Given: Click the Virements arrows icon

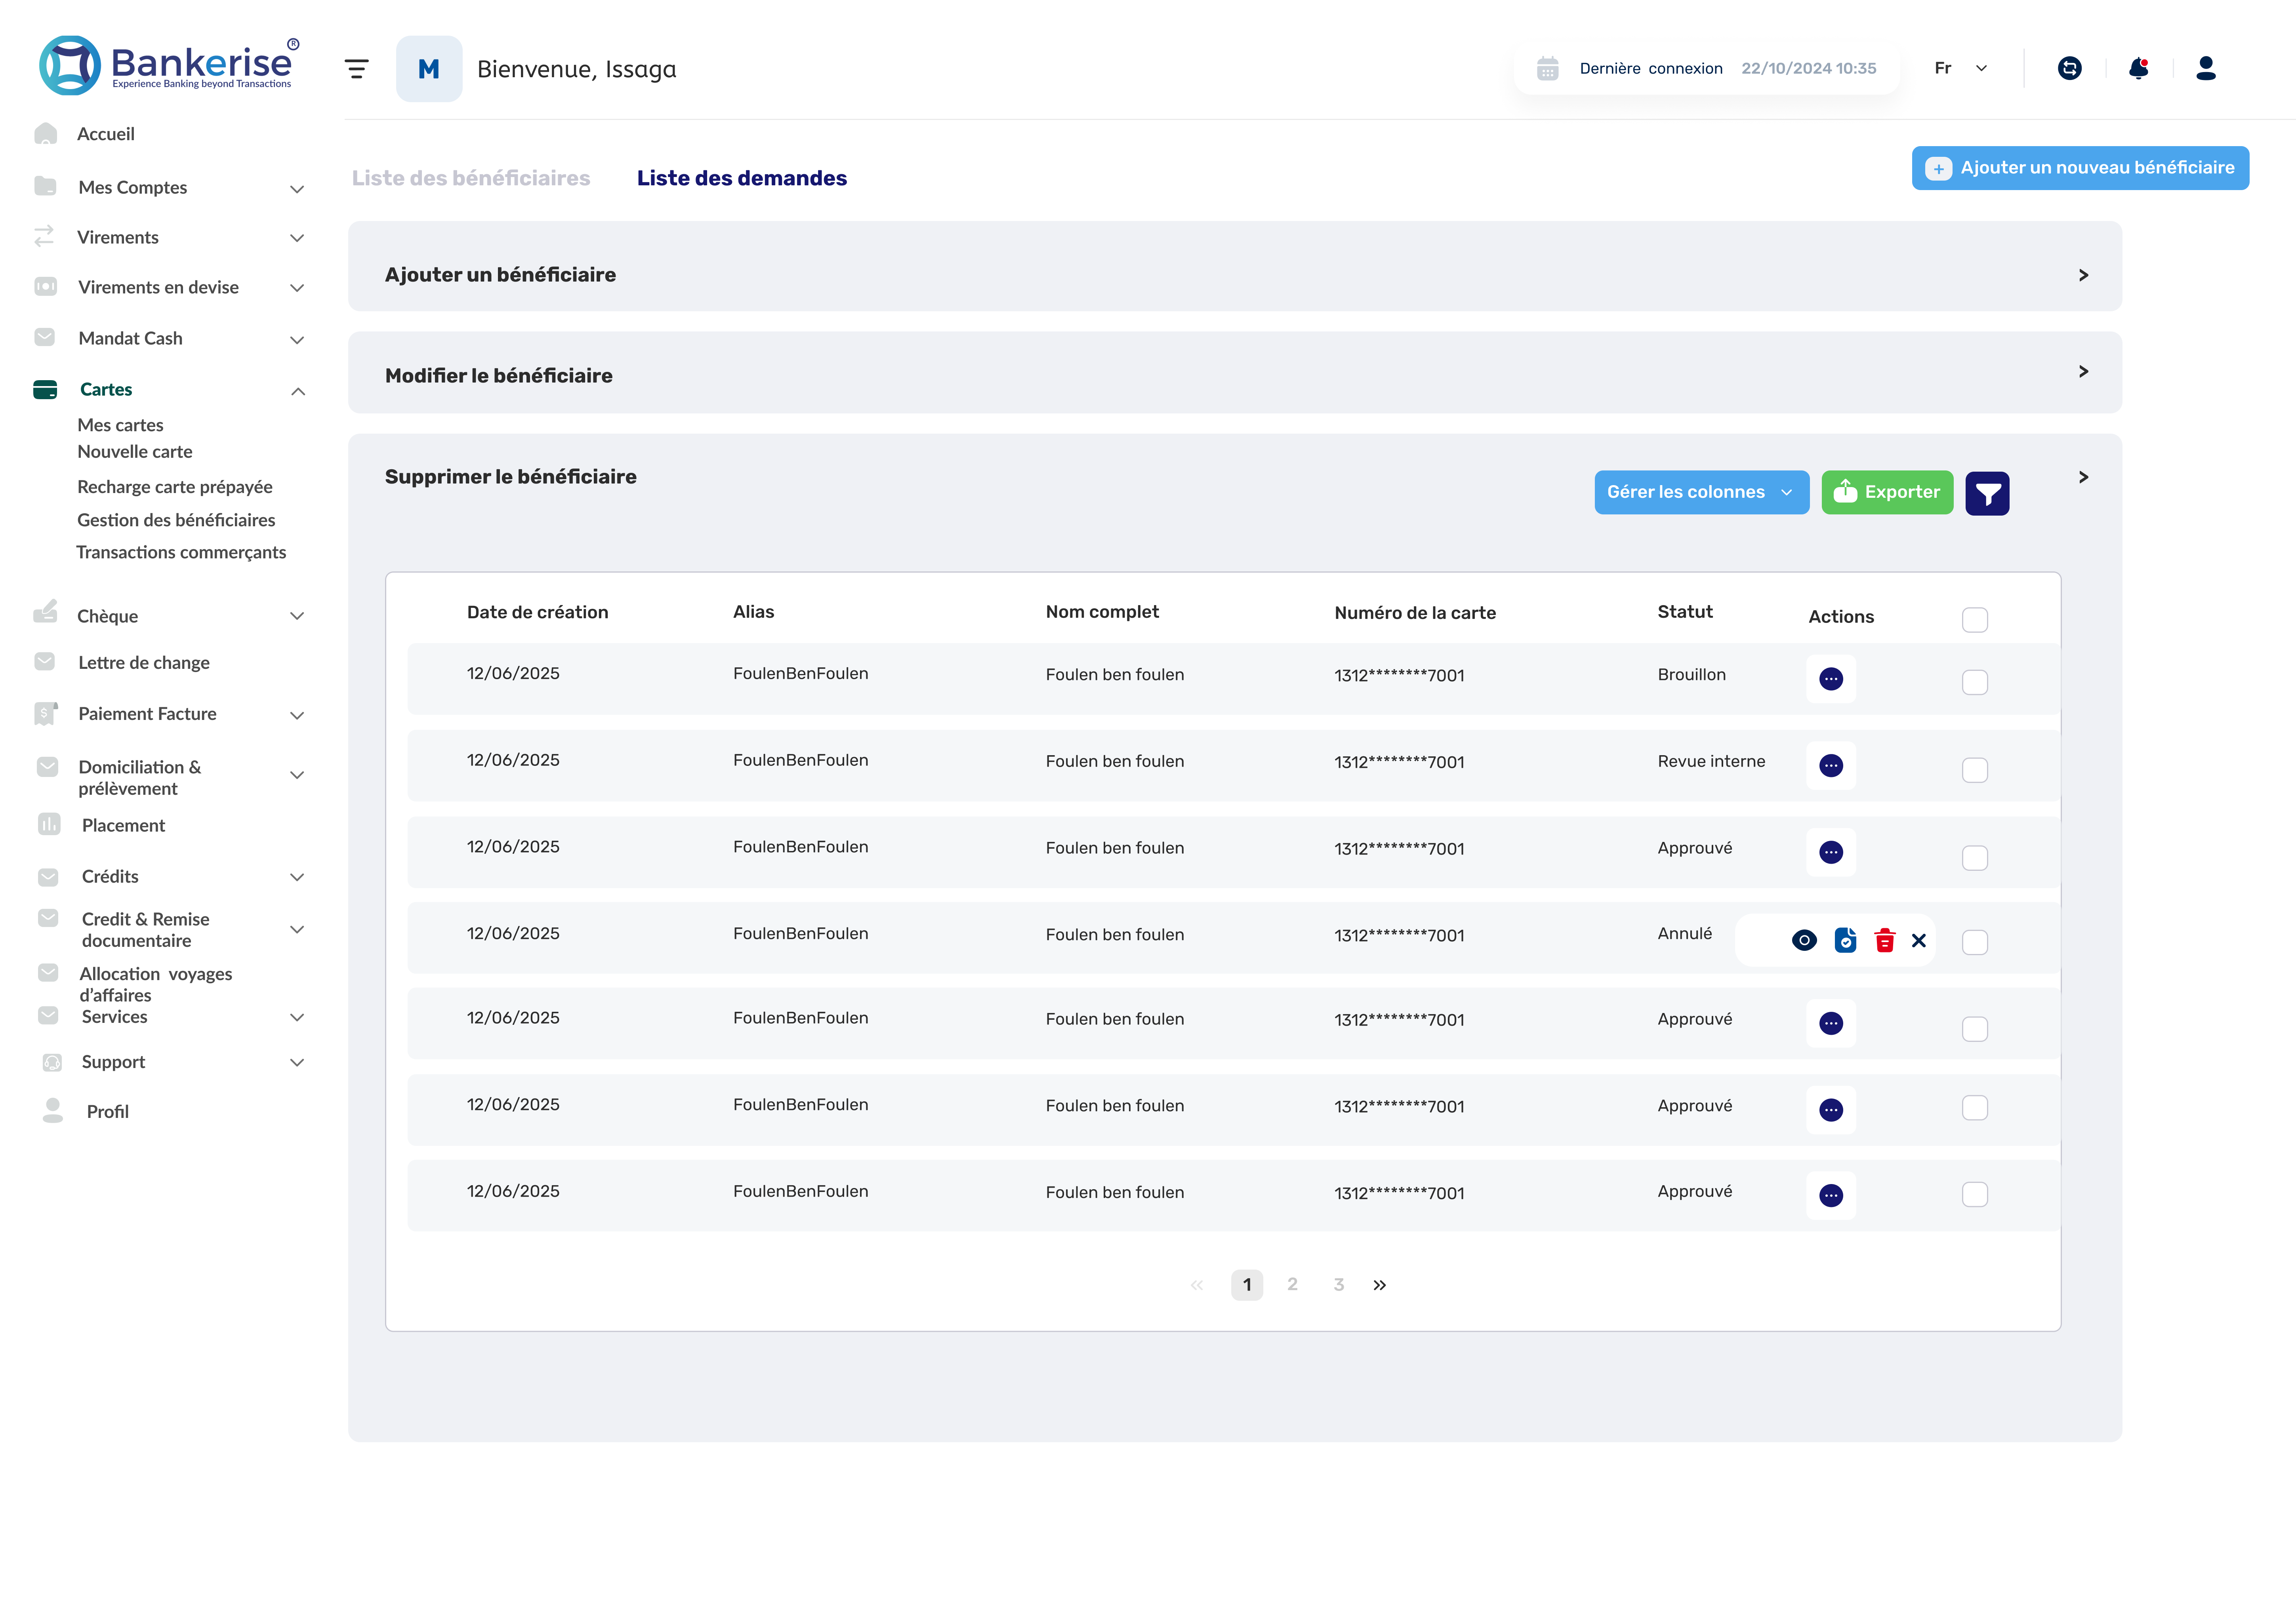Looking at the screenshot, I should [x=44, y=236].
